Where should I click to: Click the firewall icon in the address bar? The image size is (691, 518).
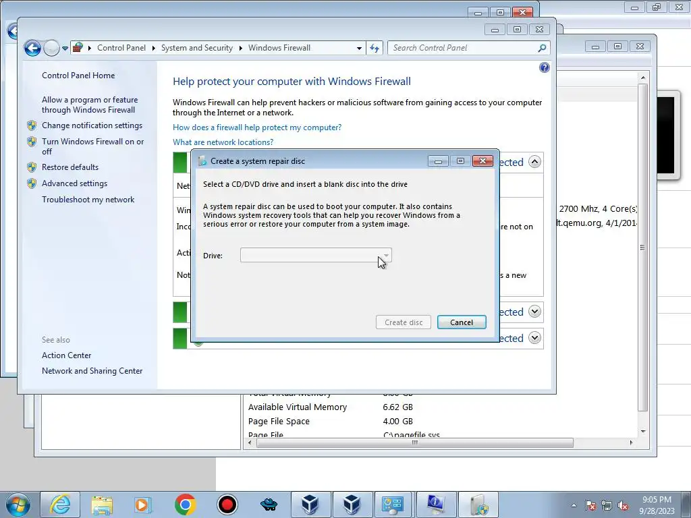(78, 48)
